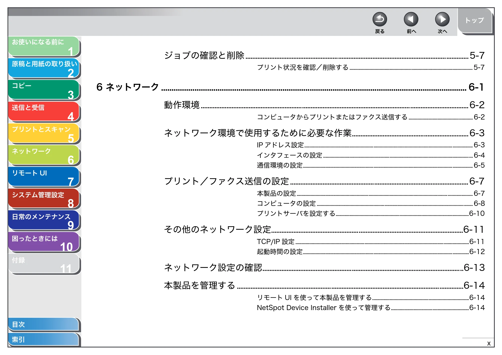Click the 索引 button
The image size is (502, 355).
point(43,339)
